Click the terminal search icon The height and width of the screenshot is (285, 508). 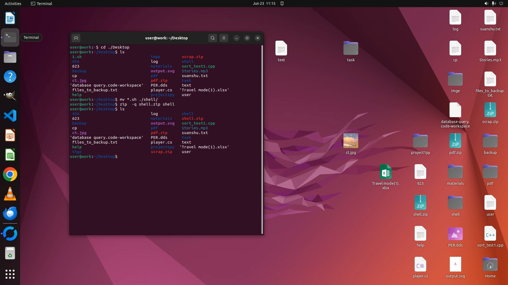click(212, 38)
